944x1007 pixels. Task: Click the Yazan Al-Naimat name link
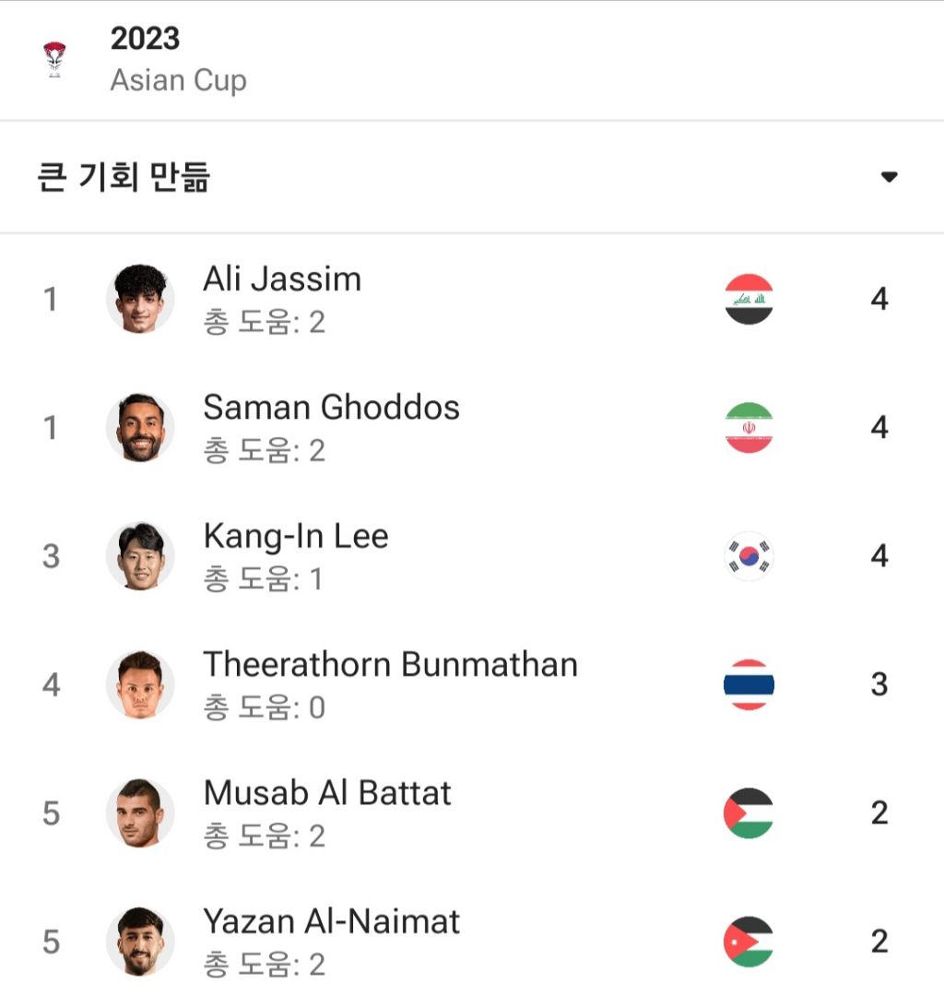tap(331, 921)
